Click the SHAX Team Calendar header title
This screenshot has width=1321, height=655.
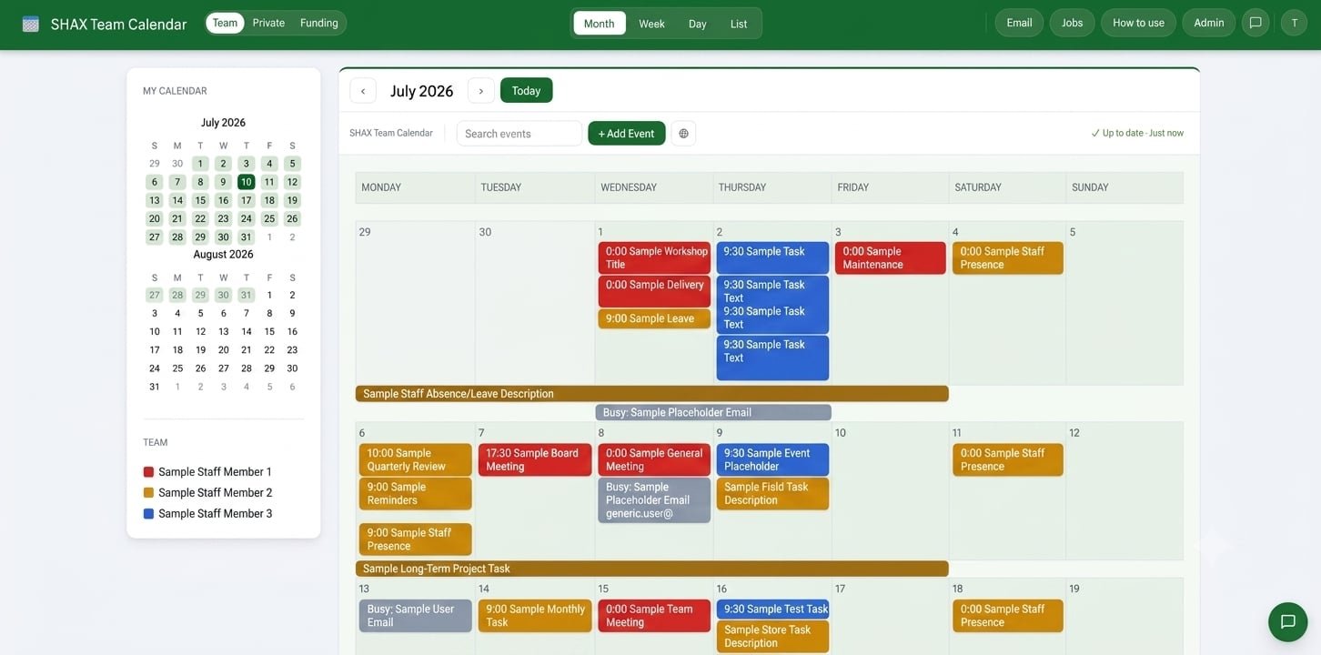point(119,25)
